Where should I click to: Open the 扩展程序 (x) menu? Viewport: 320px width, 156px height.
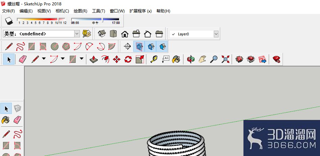(x=140, y=11)
